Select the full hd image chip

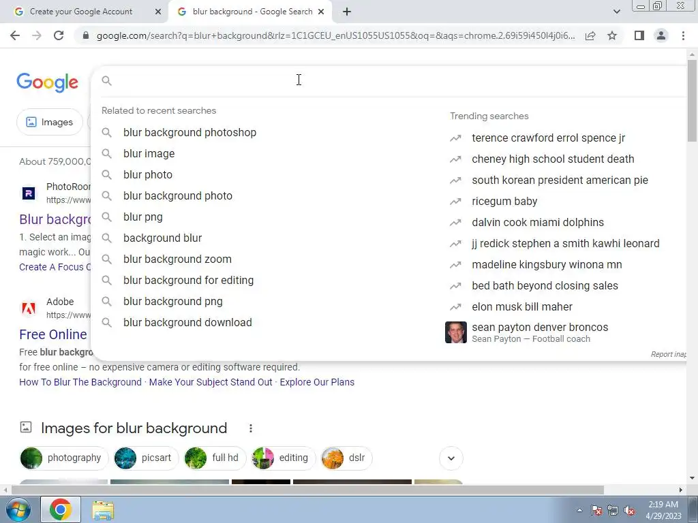coord(215,458)
